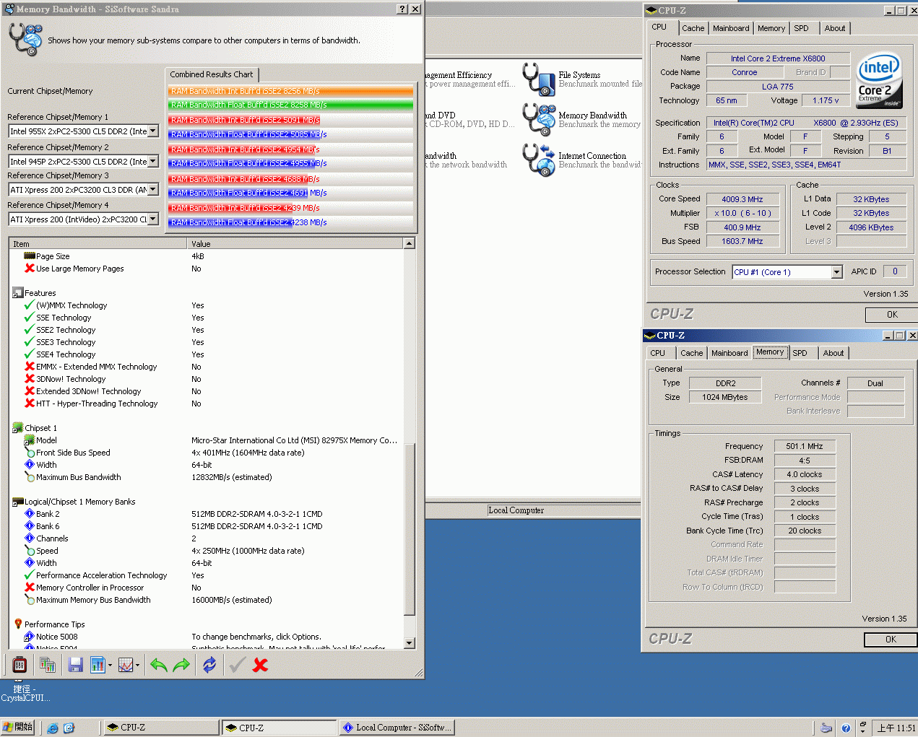
Task: Click the Local Computer status bar label
Action: 516,510
